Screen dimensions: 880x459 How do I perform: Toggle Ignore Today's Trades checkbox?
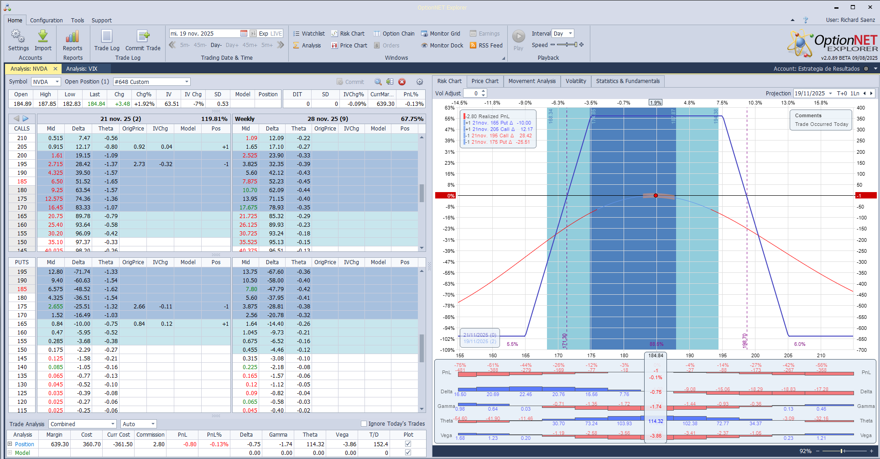(x=364, y=423)
